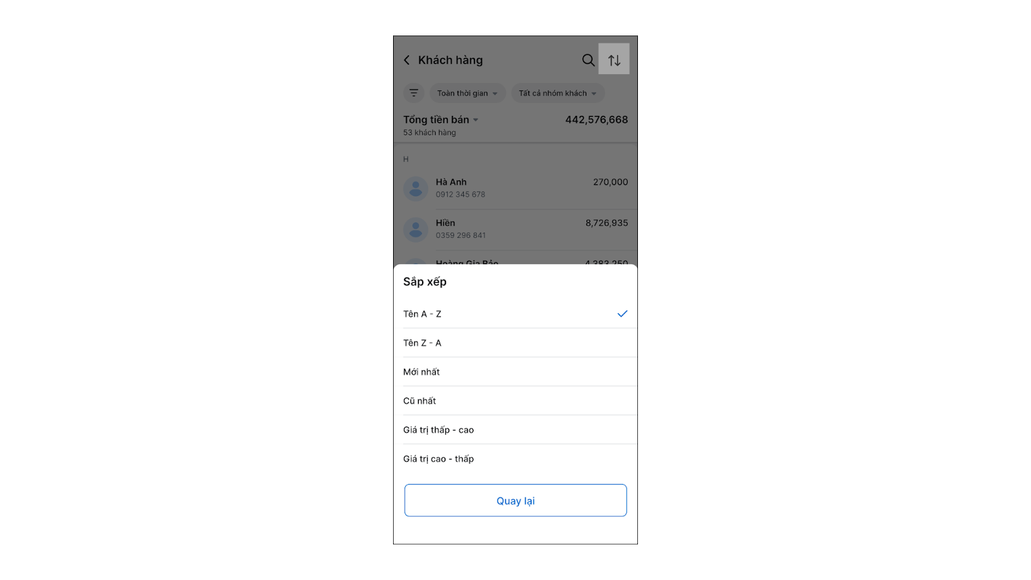This screenshot has width=1031, height=580.
Task: Select Mới nhất sort option
Action: [422, 372]
